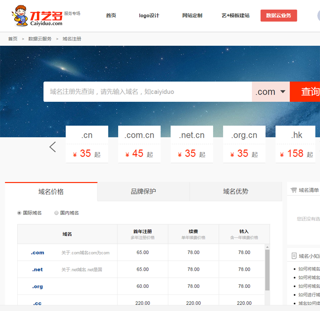Click the 数据云服务 breadcrumb link
320x311 pixels.
(x=40, y=39)
